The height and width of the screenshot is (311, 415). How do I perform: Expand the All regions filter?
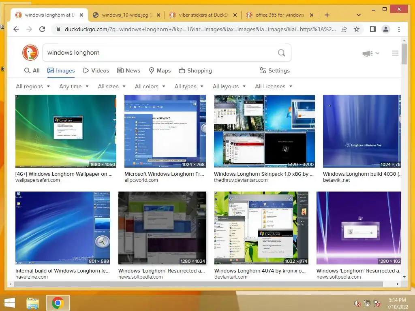33,87
